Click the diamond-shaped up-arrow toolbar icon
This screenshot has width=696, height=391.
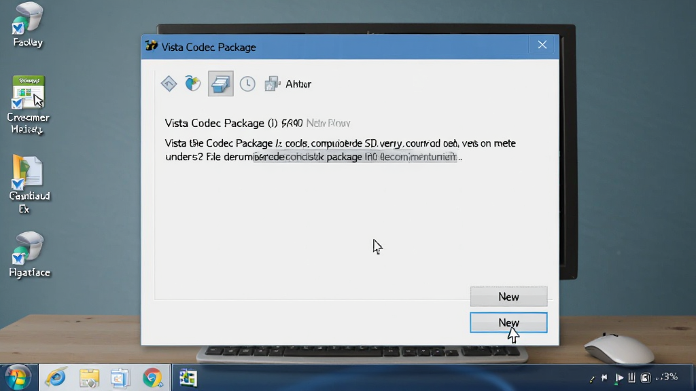pyautogui.click(x=169, y=83)
